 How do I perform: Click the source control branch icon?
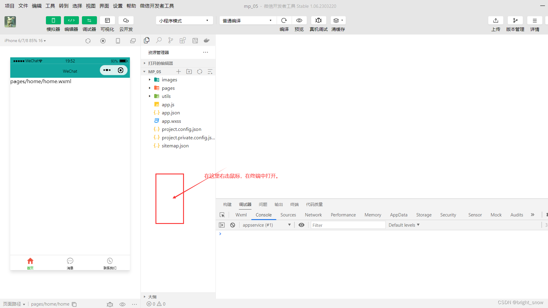[x=170, y=40]
